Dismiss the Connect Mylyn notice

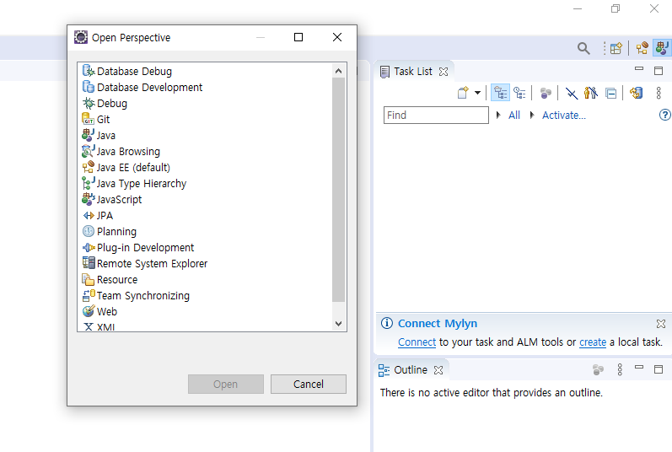661,324
